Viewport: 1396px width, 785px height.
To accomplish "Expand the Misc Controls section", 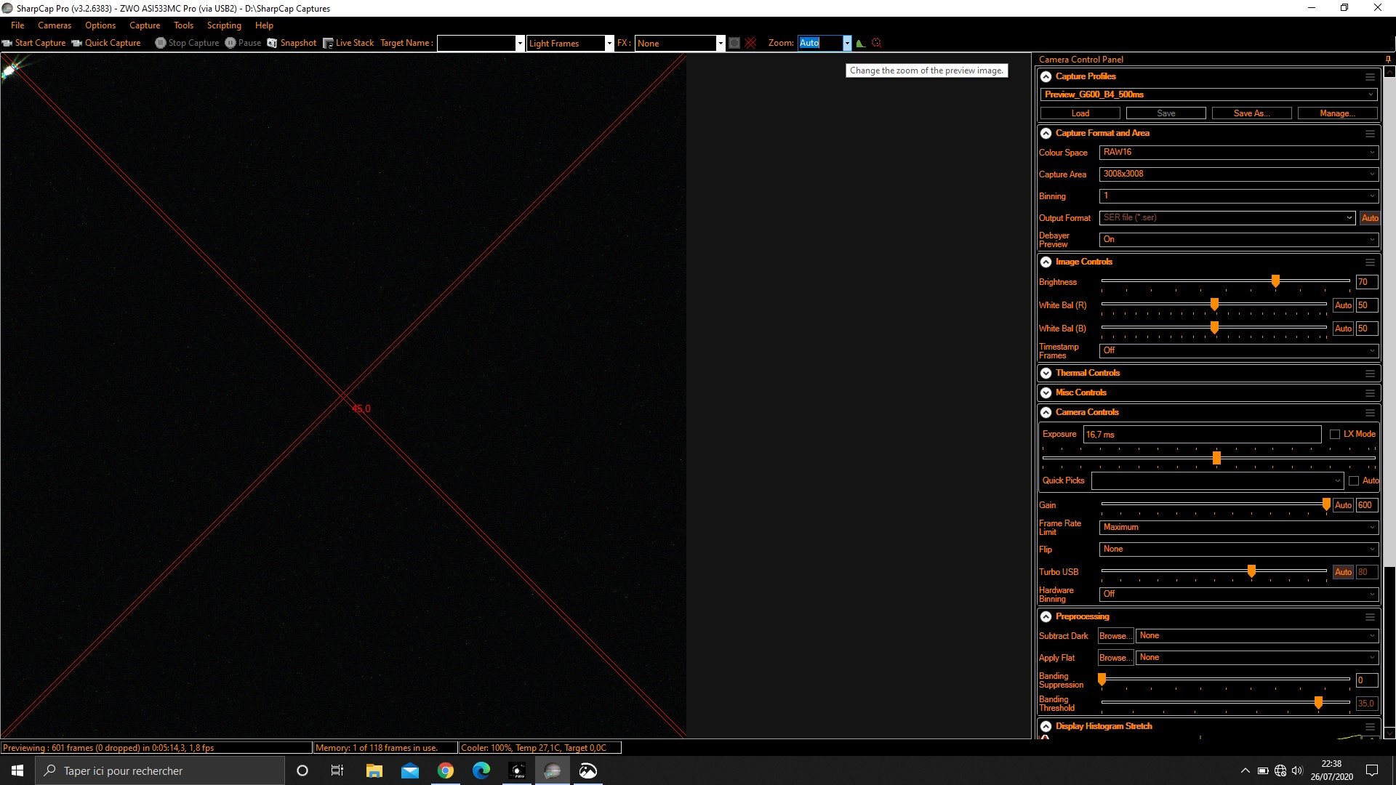I will pos(1046,393).
